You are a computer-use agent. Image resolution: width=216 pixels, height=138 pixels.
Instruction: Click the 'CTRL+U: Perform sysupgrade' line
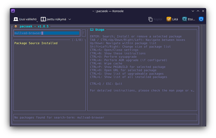point(113,57)
